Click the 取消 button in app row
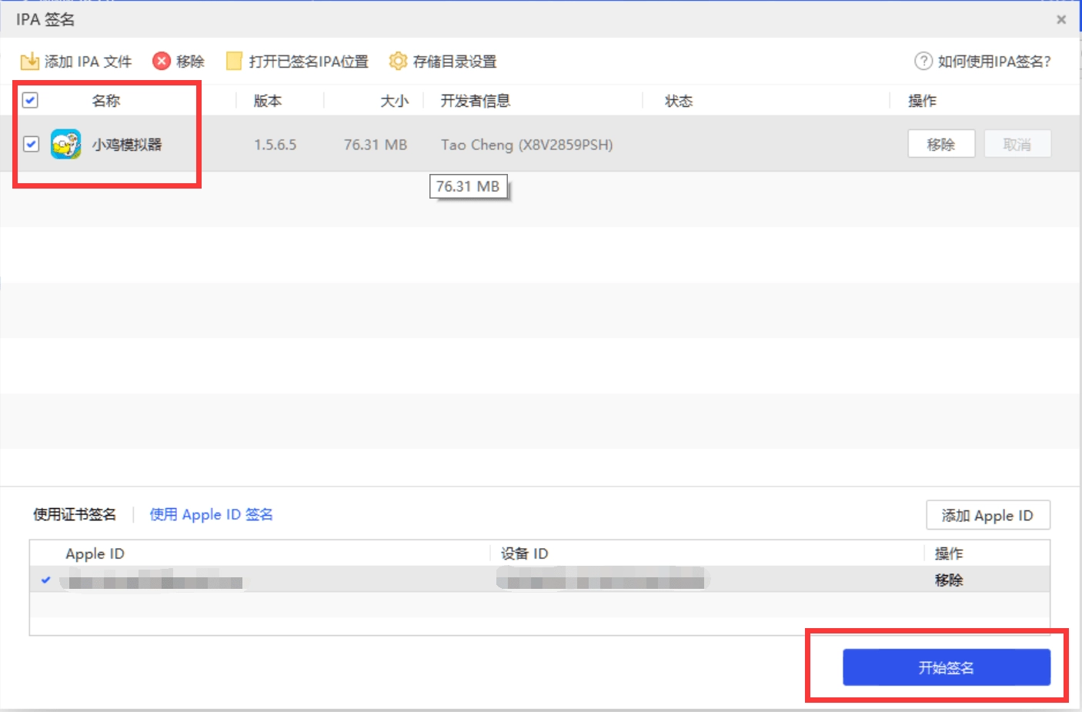This screenshot has width=1082, height=712. click(x=1017, y=145)
